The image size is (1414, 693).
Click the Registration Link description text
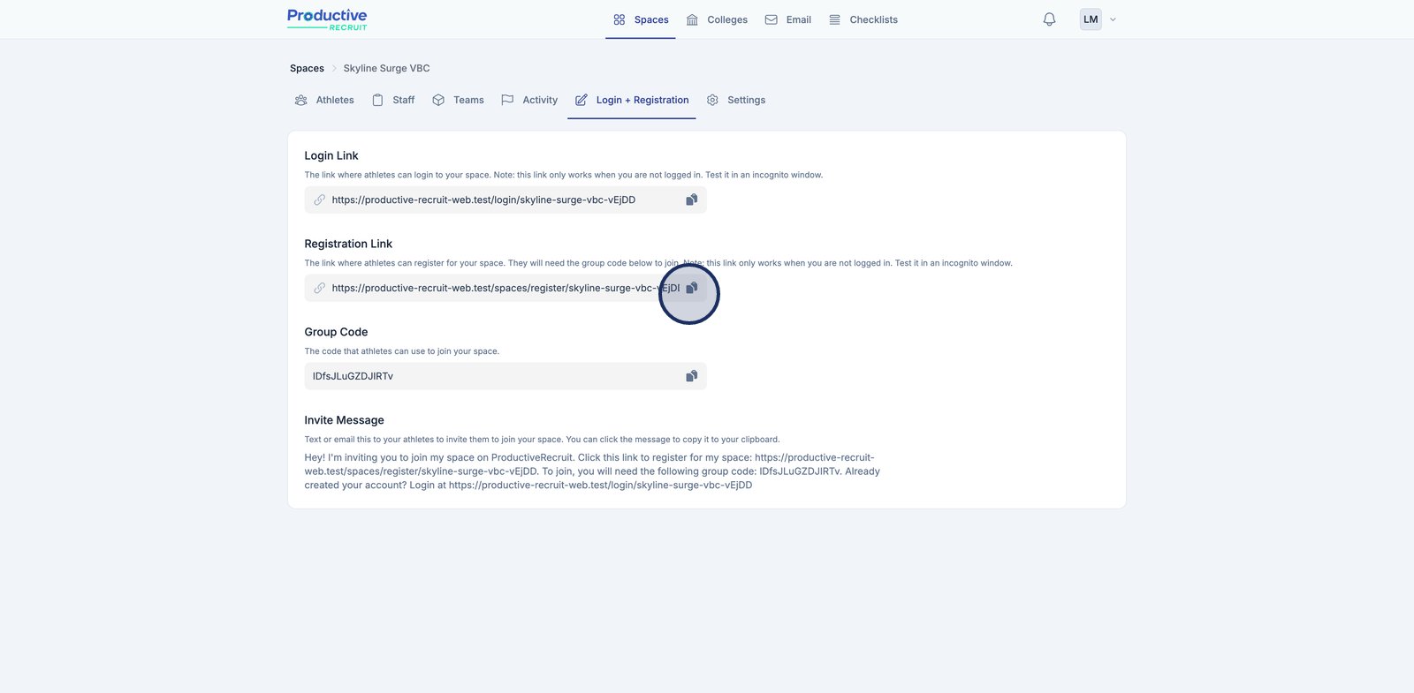[x=658, y=263]
